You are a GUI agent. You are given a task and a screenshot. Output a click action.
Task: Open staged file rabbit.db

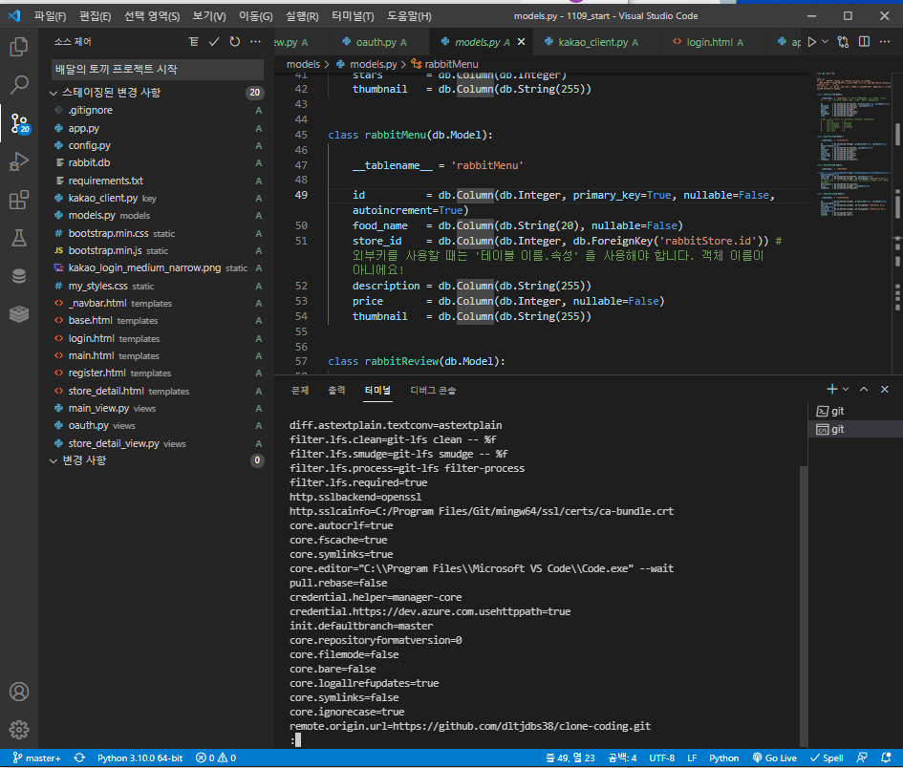pyautogui.click(x=158, y=163)
